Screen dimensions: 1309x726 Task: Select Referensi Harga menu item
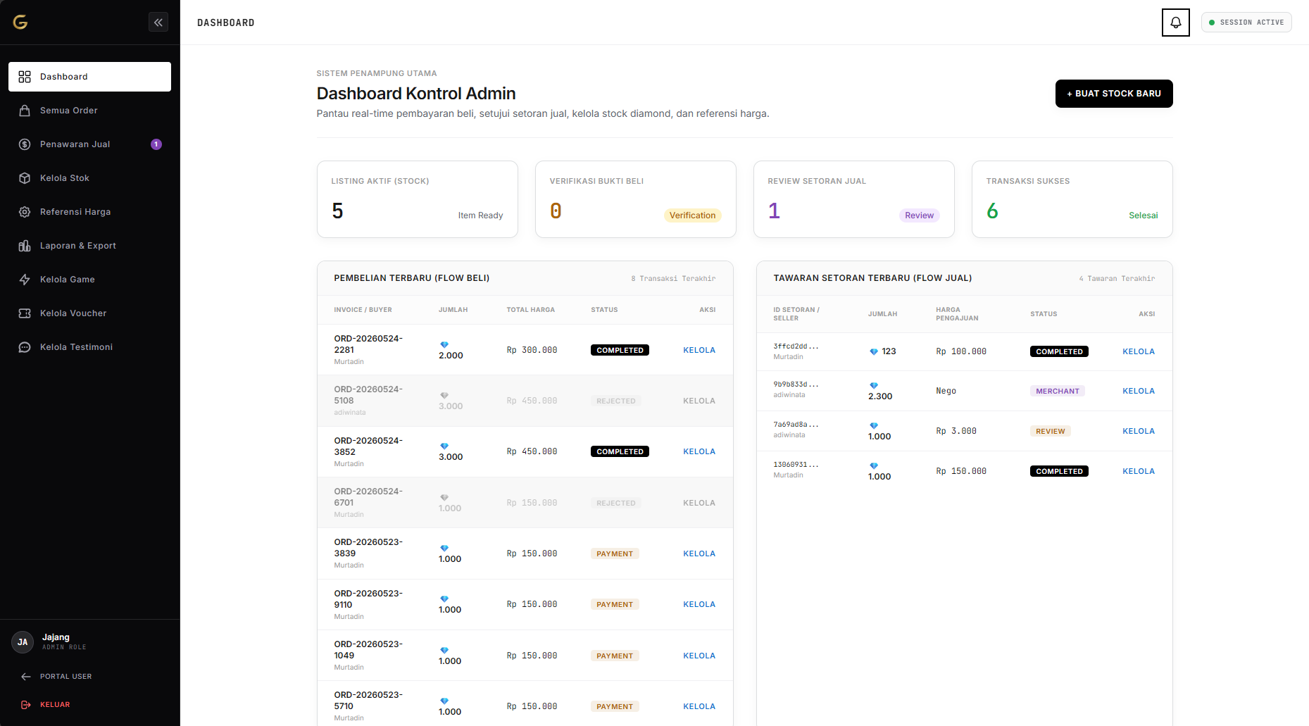coord(89,212)
